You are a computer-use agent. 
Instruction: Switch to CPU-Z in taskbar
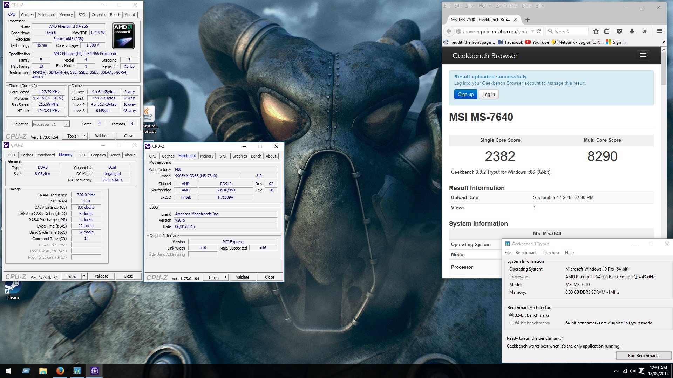[94, 371]
